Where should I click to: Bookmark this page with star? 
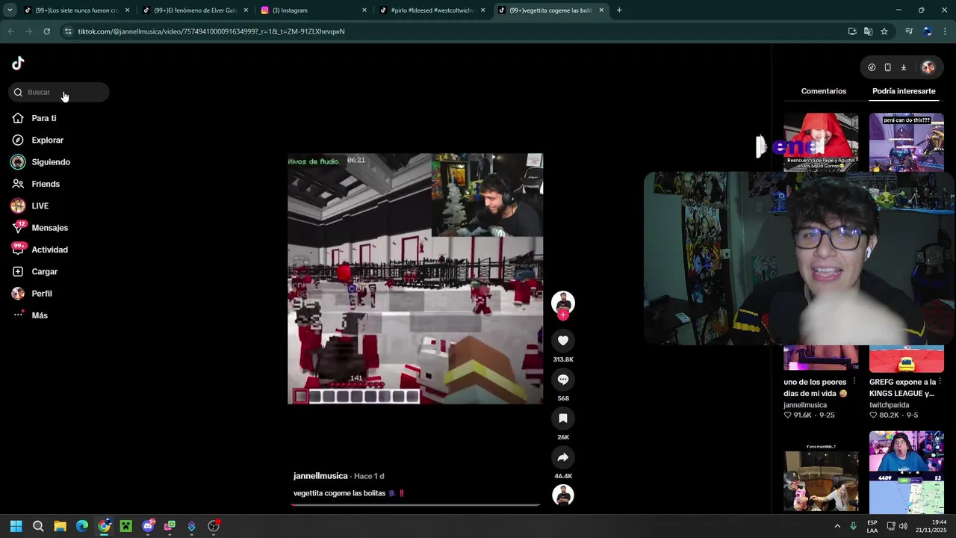[x=884, y=31]
